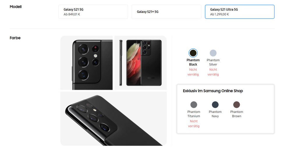Click the Phantom Black label text
Viewport: 291px width, 151px height.
[193, 62]
